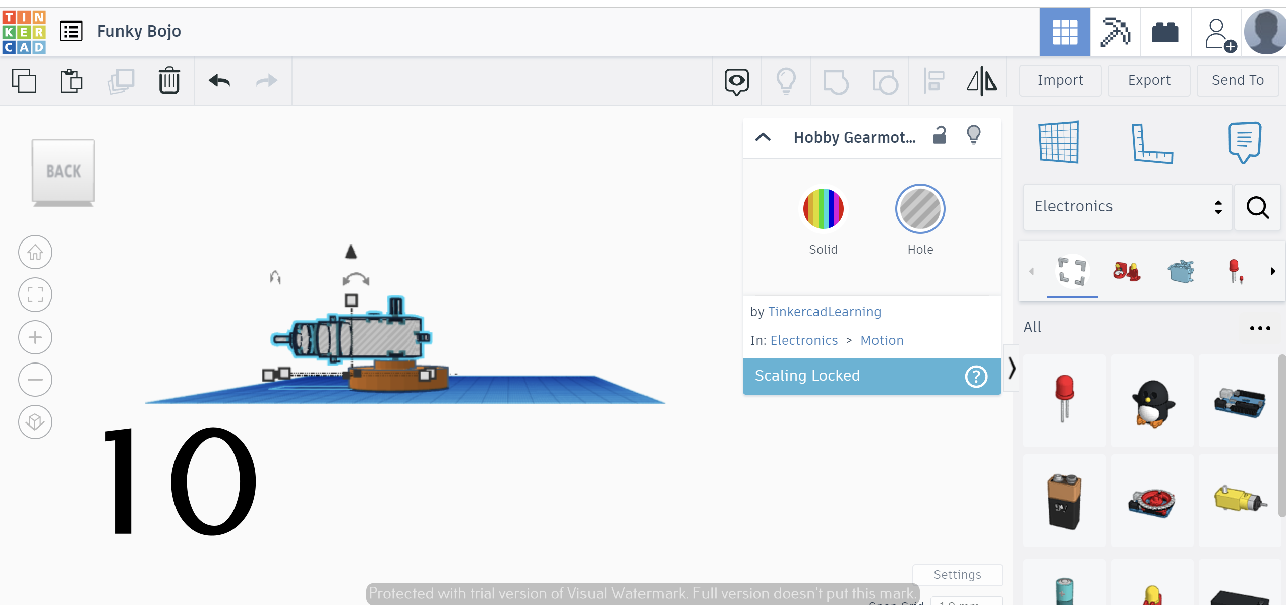
Task: Click the 9V battery thumbnail
Action: (x=1065, y=499)
